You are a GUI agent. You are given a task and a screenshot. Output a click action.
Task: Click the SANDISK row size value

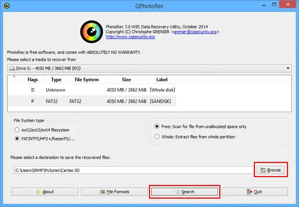coord(126,101)
